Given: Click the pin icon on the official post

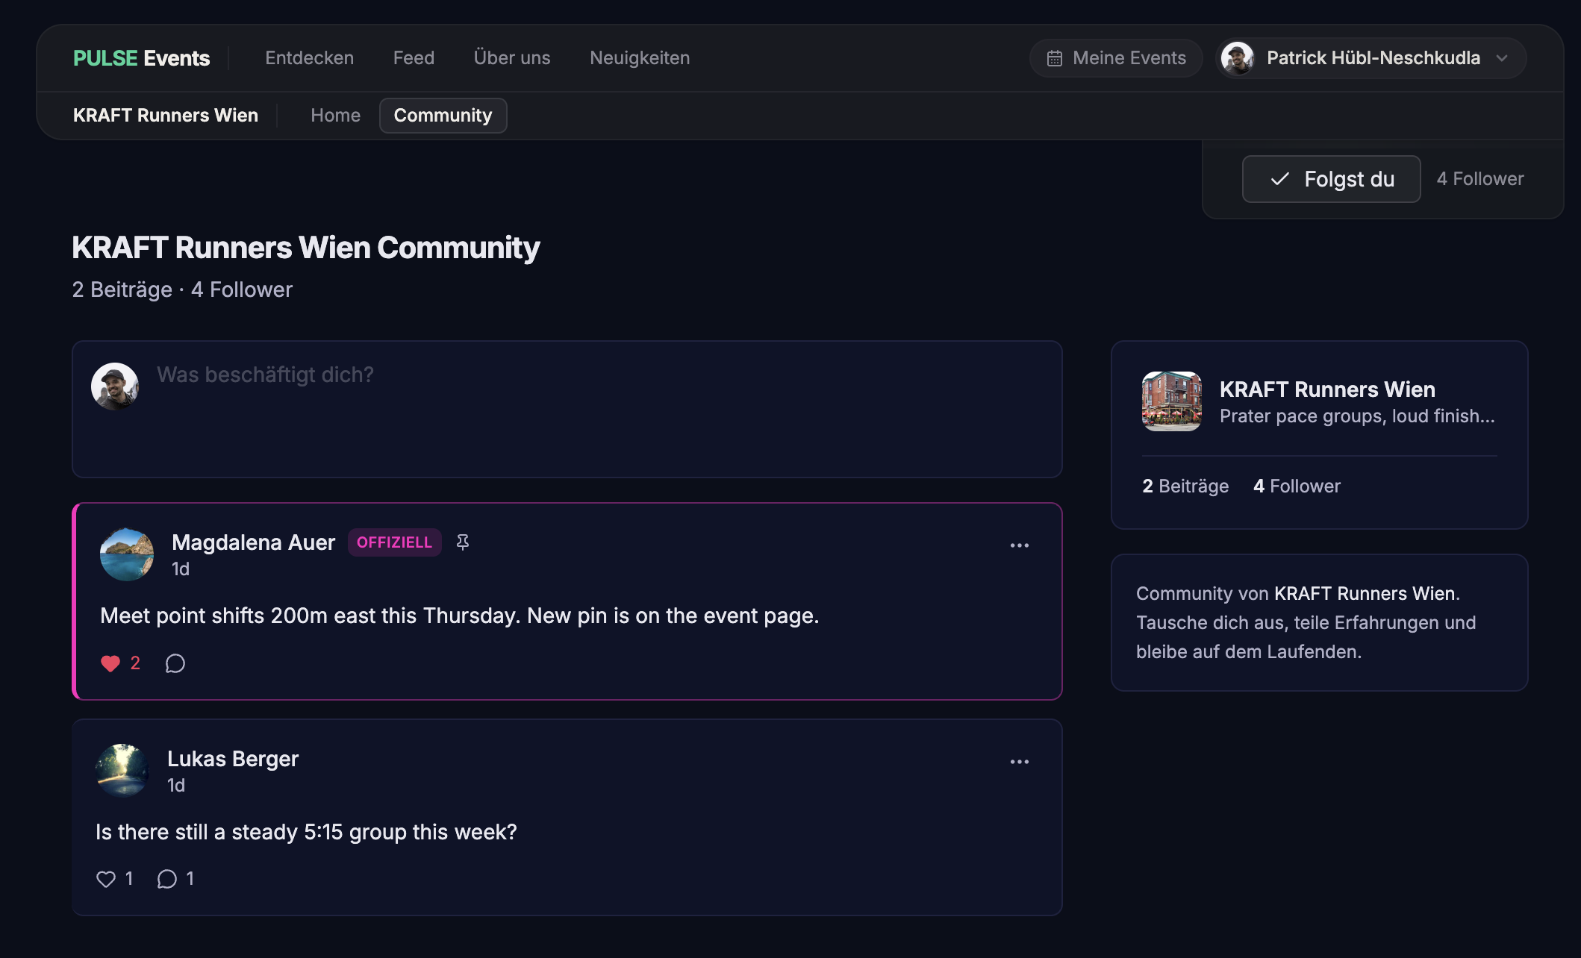Looking at the screenshot, I should tap(463, 542).
